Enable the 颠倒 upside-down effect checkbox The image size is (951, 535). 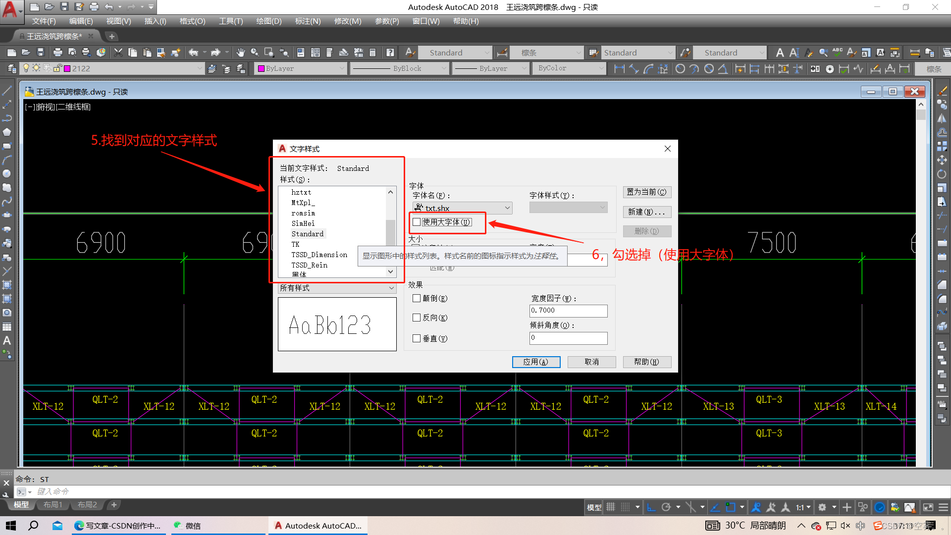point(417,298)
